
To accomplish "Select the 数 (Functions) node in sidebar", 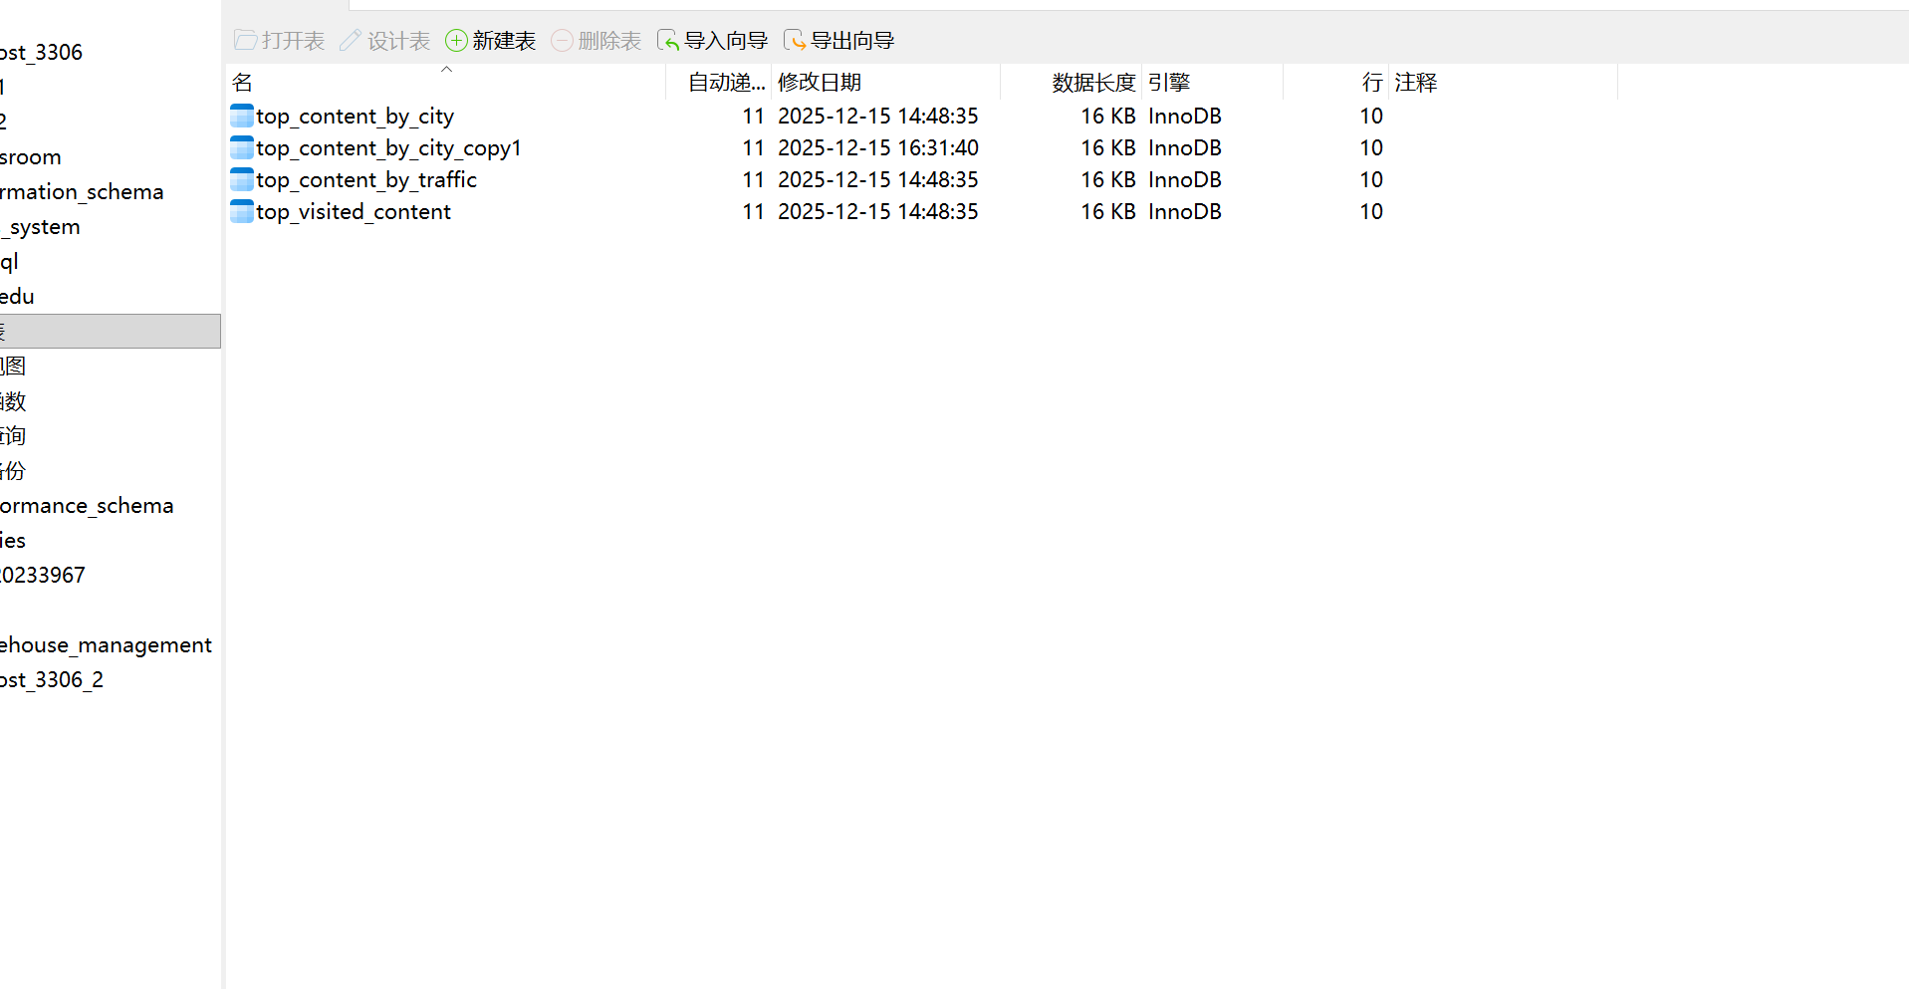I will tap(13, 401).
